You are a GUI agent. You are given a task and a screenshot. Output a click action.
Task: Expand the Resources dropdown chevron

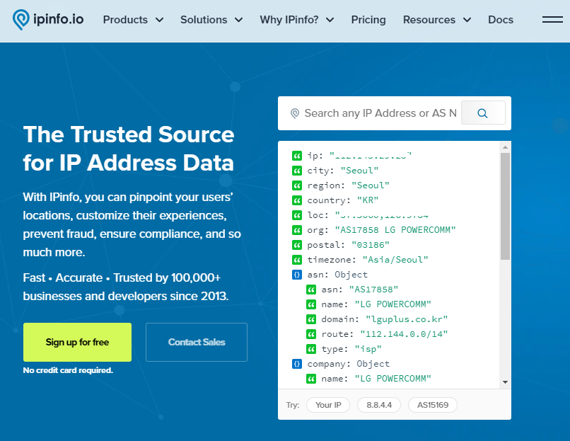467,20
